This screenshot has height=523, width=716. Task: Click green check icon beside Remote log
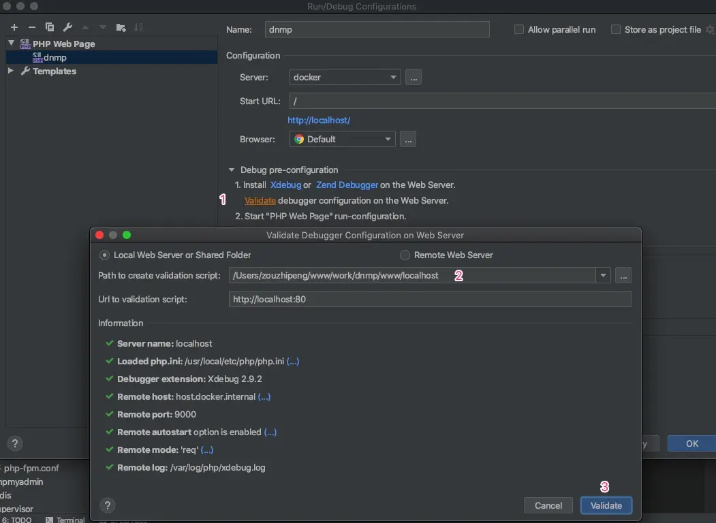[109, 467]
